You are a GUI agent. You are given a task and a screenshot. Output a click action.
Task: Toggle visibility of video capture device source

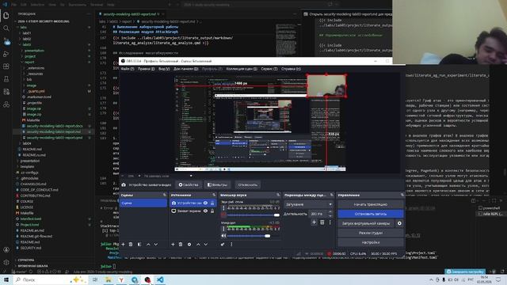point(205,203)
